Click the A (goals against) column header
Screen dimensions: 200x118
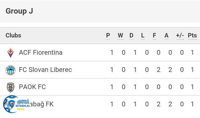pos(166,36)
